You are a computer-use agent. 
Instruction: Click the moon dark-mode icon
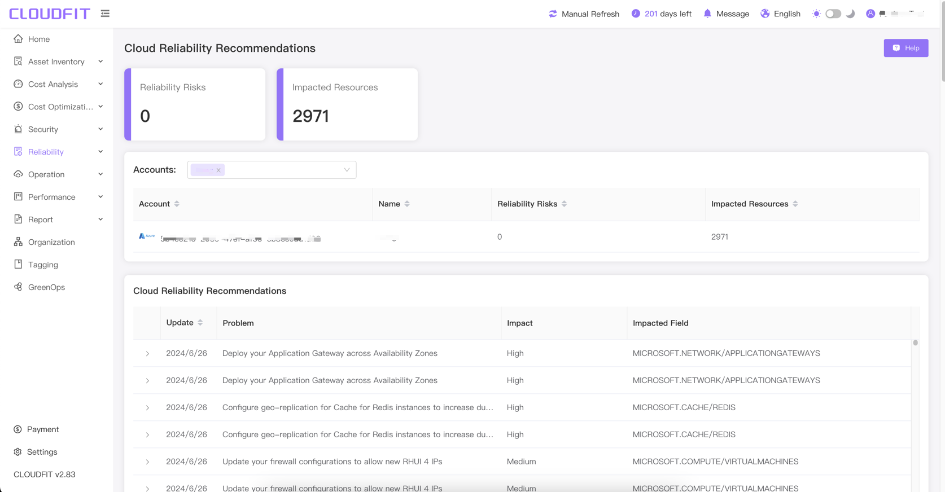pos(850,14)
